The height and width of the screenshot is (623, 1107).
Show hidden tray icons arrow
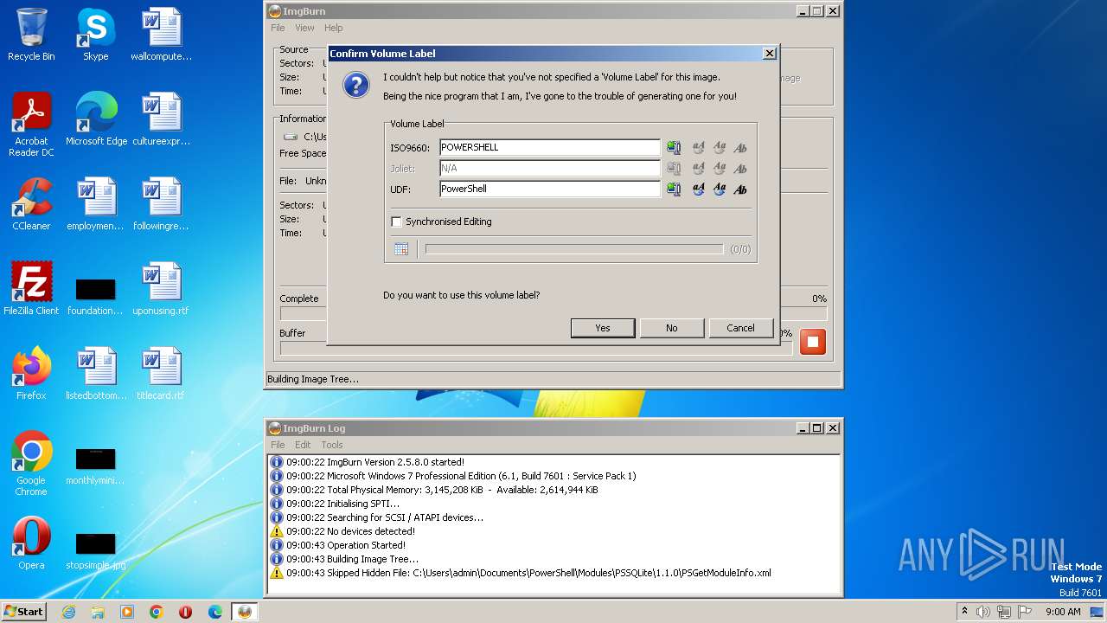point(964,612)
